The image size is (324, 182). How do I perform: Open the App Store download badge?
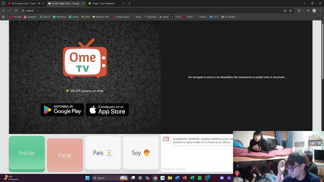(x=107, y=110)
